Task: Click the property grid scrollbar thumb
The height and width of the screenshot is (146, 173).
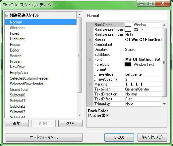Action: pos(164,62)
